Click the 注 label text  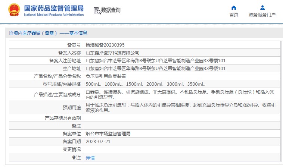(x=78, y=158)
